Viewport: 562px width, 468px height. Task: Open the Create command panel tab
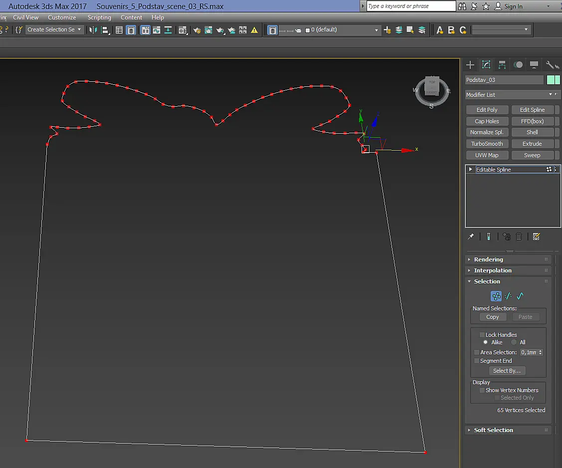point(470,65)
